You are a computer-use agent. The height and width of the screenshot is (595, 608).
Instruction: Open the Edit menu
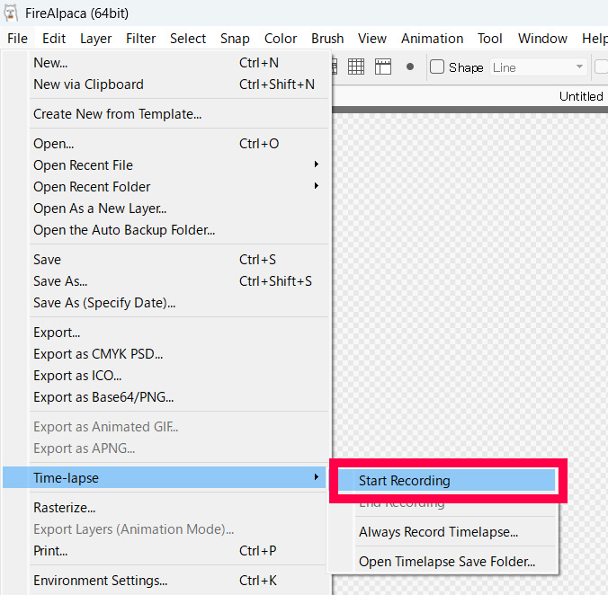(54, 39)
